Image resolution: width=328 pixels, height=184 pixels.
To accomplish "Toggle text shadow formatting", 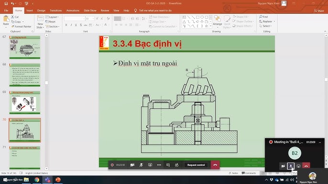I will click(x=81, y=25).
